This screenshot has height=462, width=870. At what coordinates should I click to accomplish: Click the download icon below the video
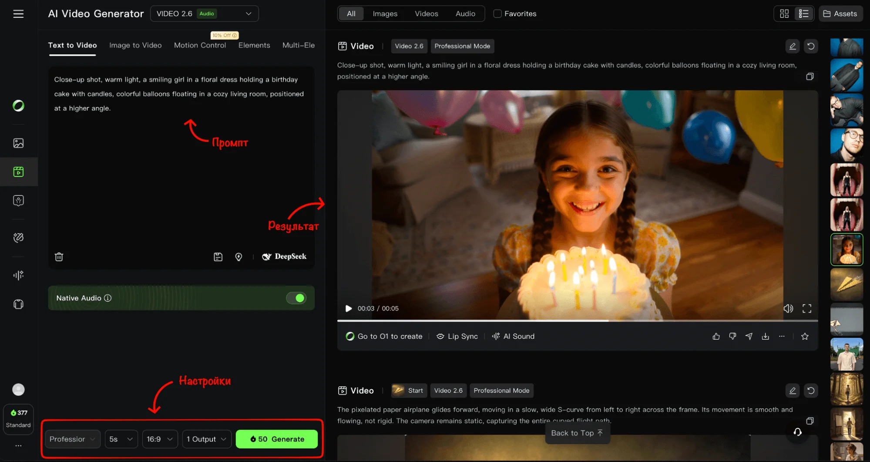point(765,336)
